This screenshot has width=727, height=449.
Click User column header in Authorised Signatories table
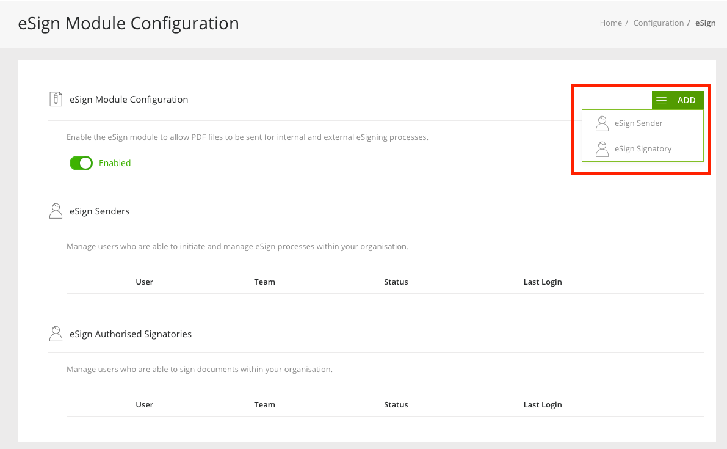[x=144, y=405]
